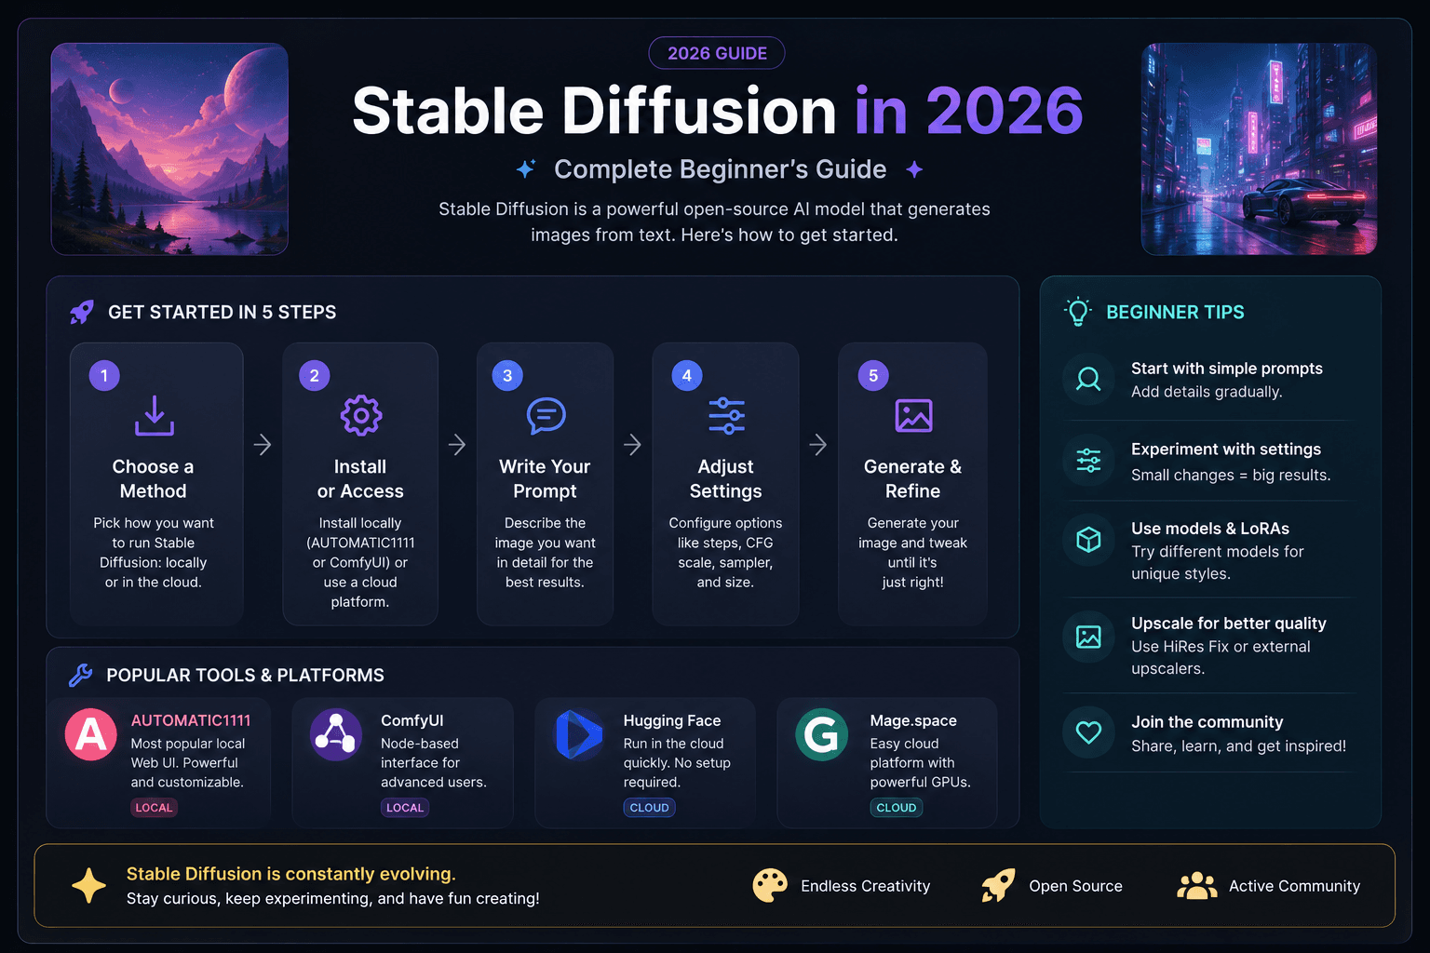Click the wrench icon beside Popular Tools heading
Viewport: 1430px width, 953px height.
pyautogui.click(x=81, y=675)
